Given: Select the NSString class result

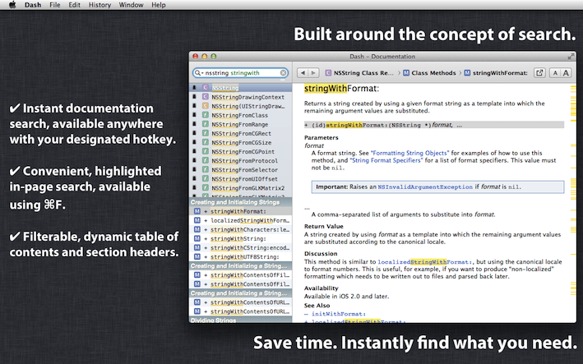Looking at the screenshot, I should point(241,88).
